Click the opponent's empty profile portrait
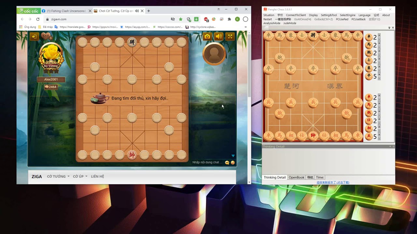The width and height of the screenshot is (417, 234). (214, 54)
